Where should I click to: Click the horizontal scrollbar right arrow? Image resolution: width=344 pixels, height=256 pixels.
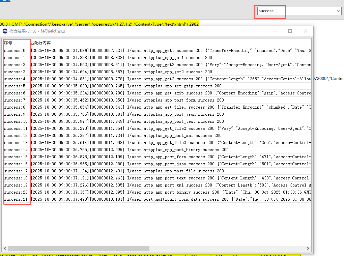[x=308, y=249]
